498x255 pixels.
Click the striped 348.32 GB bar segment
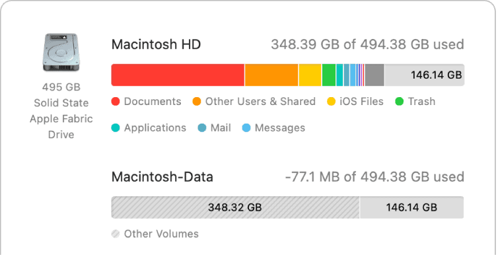235,207
